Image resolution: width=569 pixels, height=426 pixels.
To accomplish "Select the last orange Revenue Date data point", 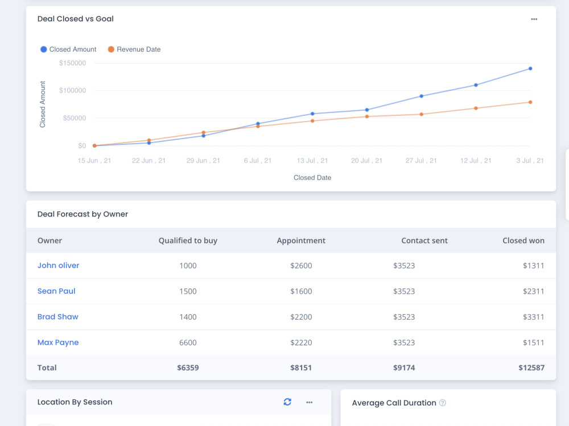I will [530, 102].
